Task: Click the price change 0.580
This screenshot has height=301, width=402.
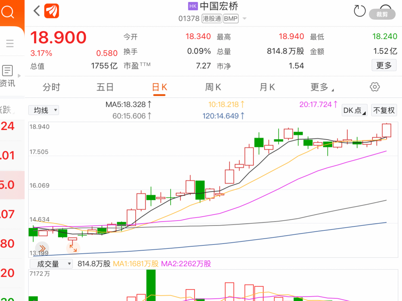Action: point(107,53)
